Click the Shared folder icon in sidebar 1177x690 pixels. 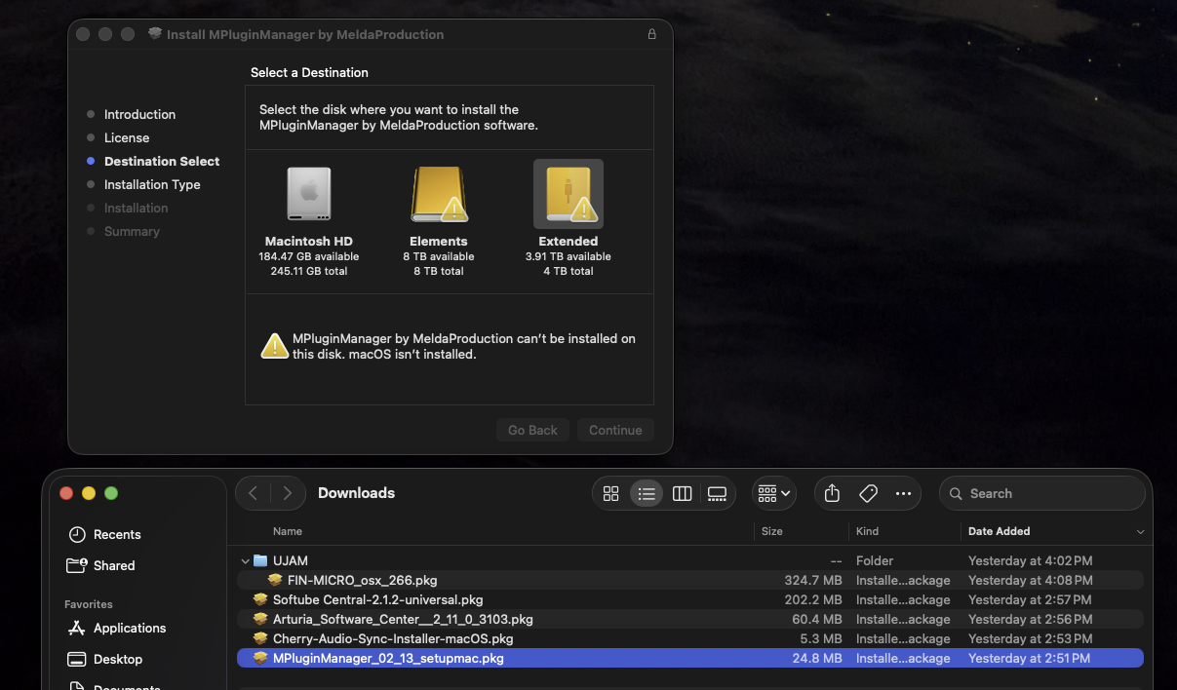tap(77, 565)
